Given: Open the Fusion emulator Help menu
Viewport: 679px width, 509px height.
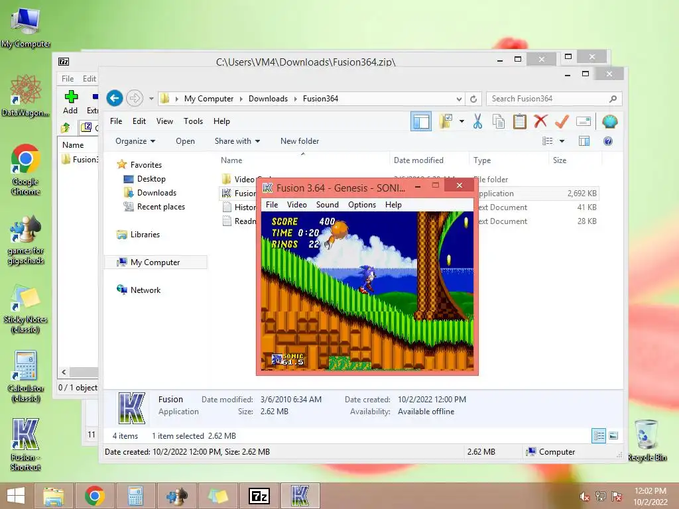Looking at the screenshot, I should point(393,205).
